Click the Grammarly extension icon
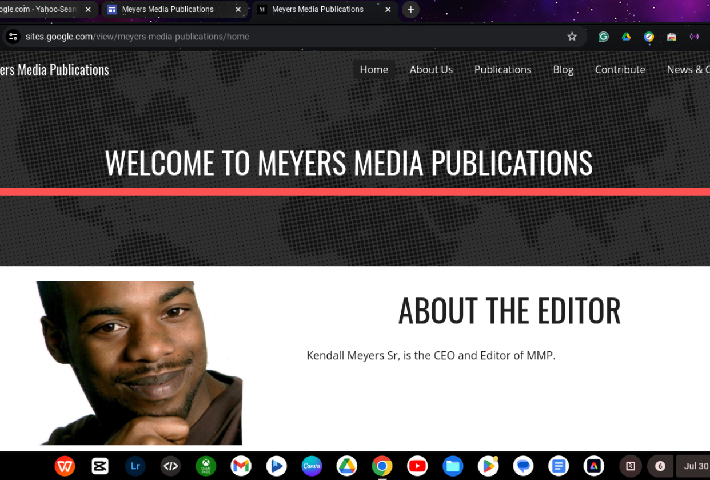710x480 pixels. click(x=603, y=37)
